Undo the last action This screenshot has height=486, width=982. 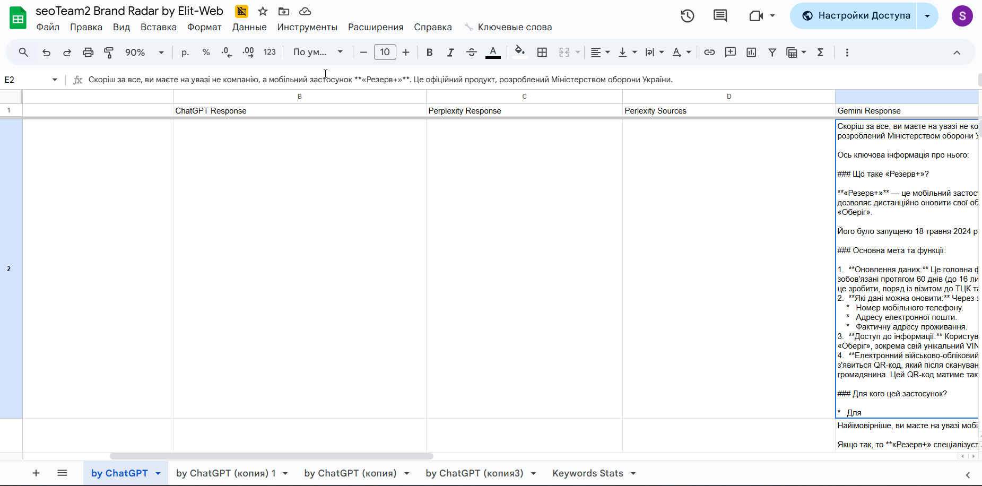point(46,53)
